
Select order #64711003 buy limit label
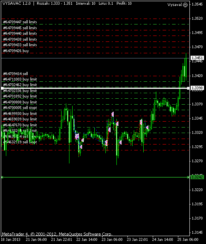point(20,79)
